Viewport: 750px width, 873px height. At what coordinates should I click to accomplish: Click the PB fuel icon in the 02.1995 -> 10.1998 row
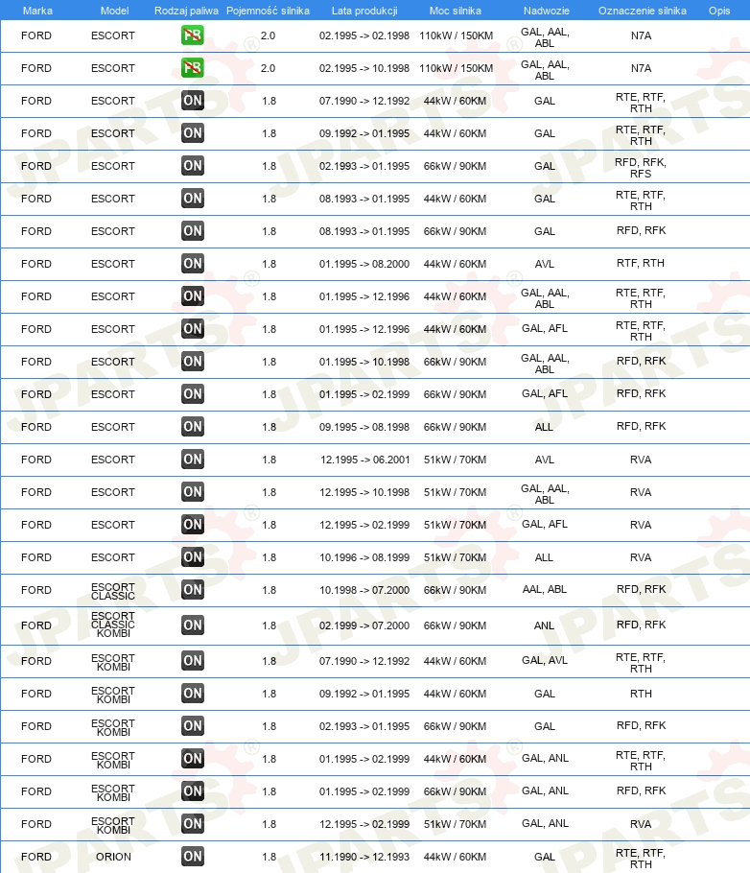(193, 68)
